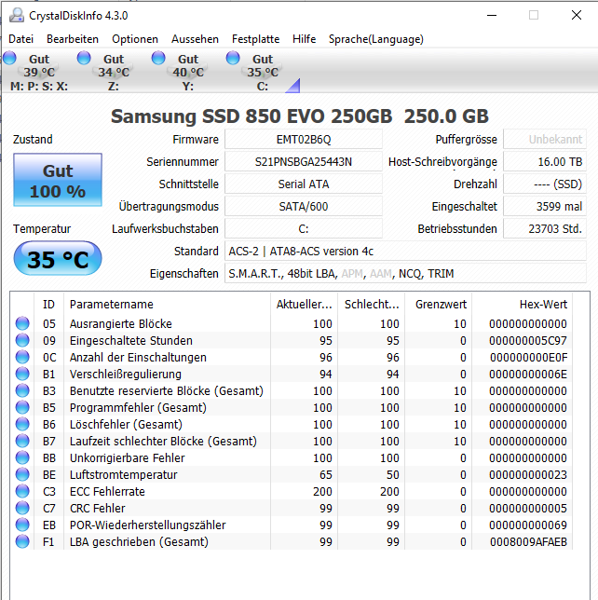The width and height of the screenshot is (598, 600).
Task: Click the Hex-Wert column header
Action: pyautogui.click(x=523, y=305)
